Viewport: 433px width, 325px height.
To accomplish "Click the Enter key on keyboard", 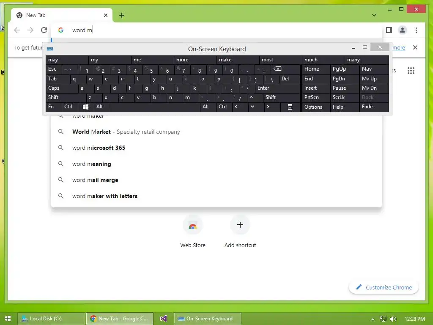I will [277, 88].
